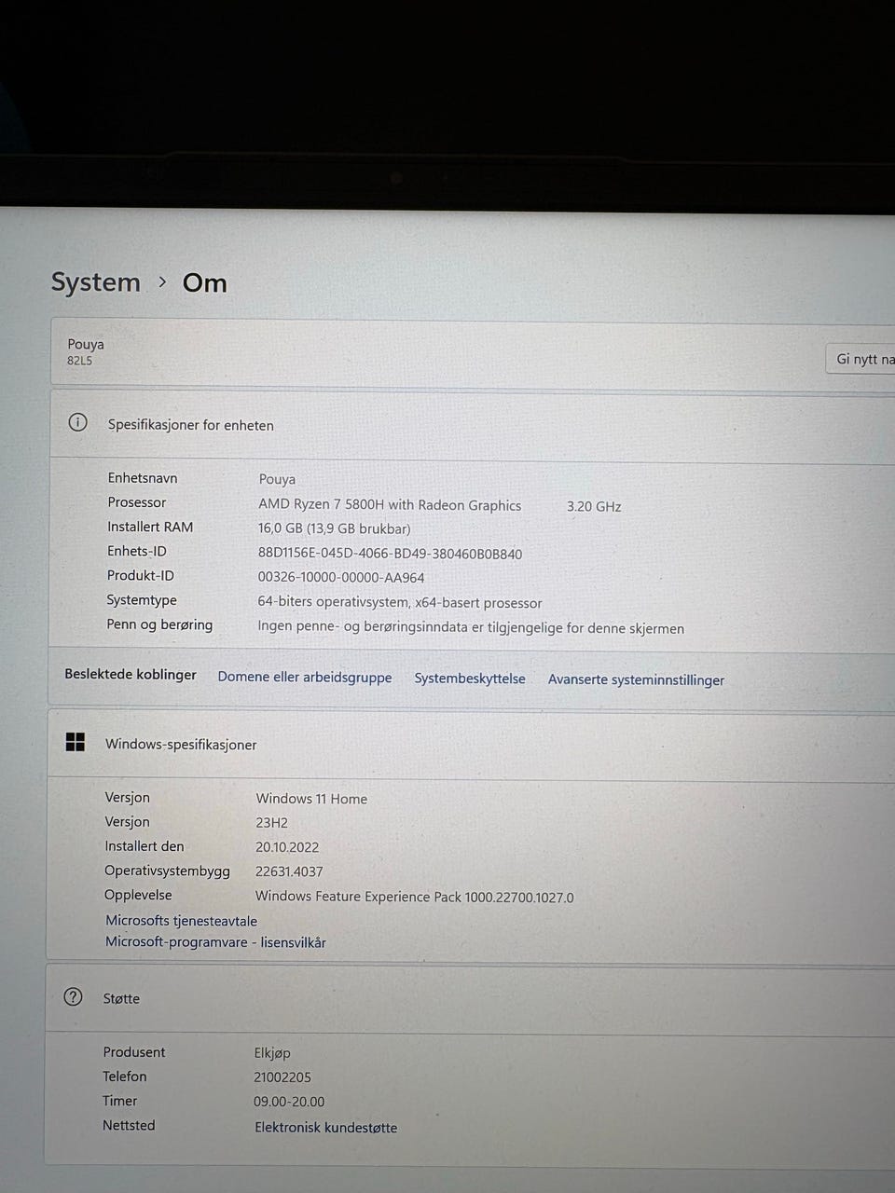Click the Prosessor label
The image size is (895, 1193).
point(137,502)
